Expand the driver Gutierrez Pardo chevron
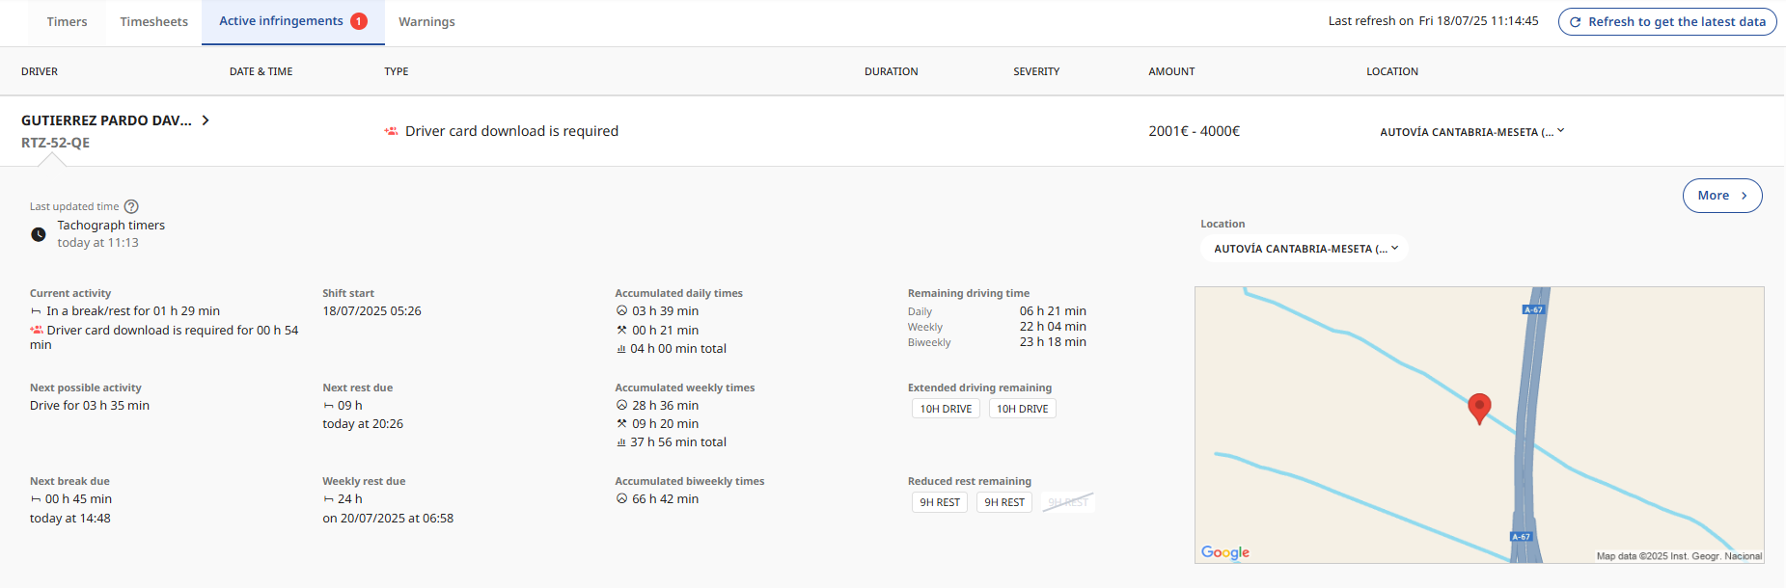The image size is (1786, 588). click(x=206, y=120)
